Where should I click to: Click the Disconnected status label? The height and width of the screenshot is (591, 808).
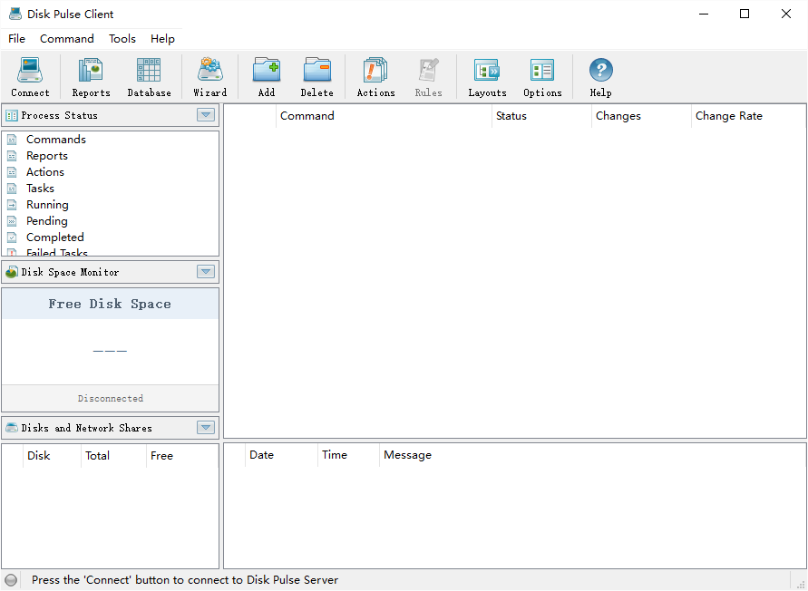(111, 398)
